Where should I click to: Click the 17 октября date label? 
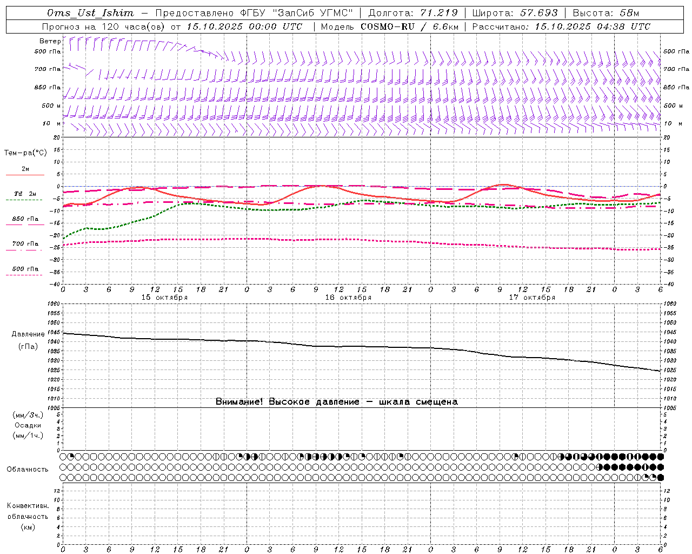532,298
